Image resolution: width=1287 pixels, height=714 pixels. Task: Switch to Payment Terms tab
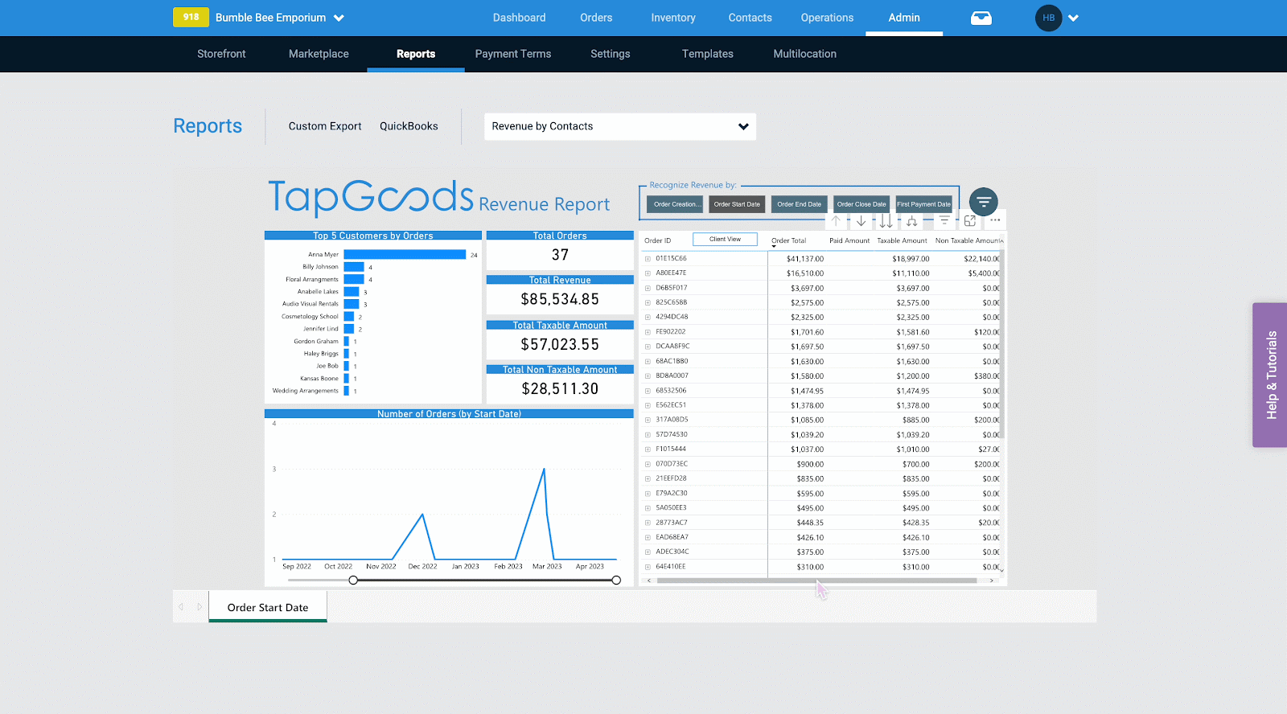pyautogui.click(x=513, y=54)
